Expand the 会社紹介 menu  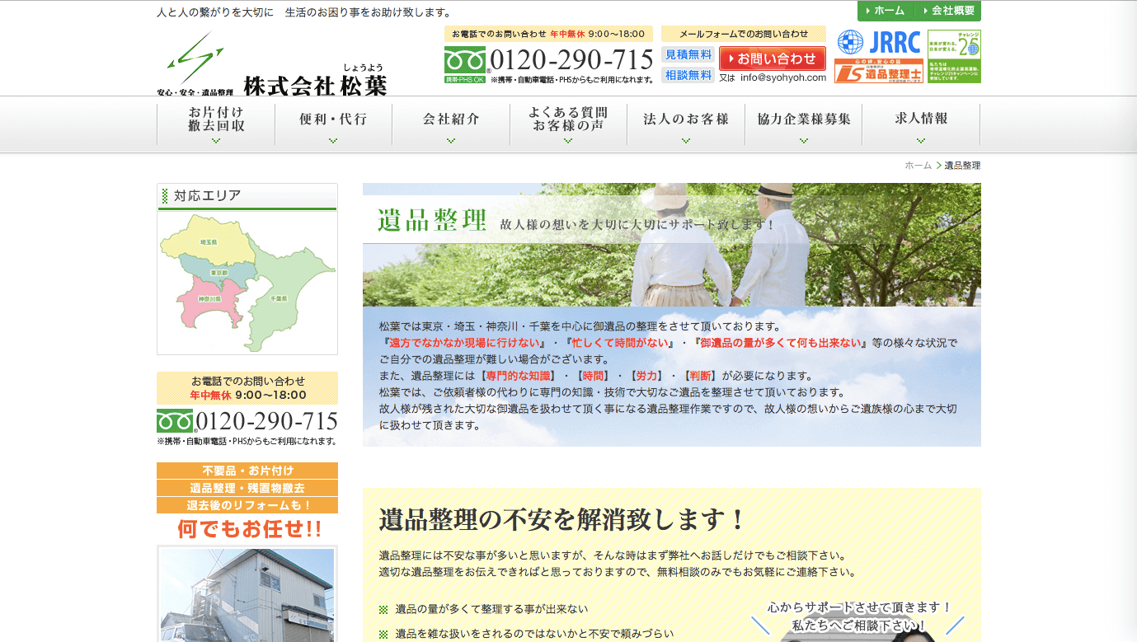tap(451, 124)
